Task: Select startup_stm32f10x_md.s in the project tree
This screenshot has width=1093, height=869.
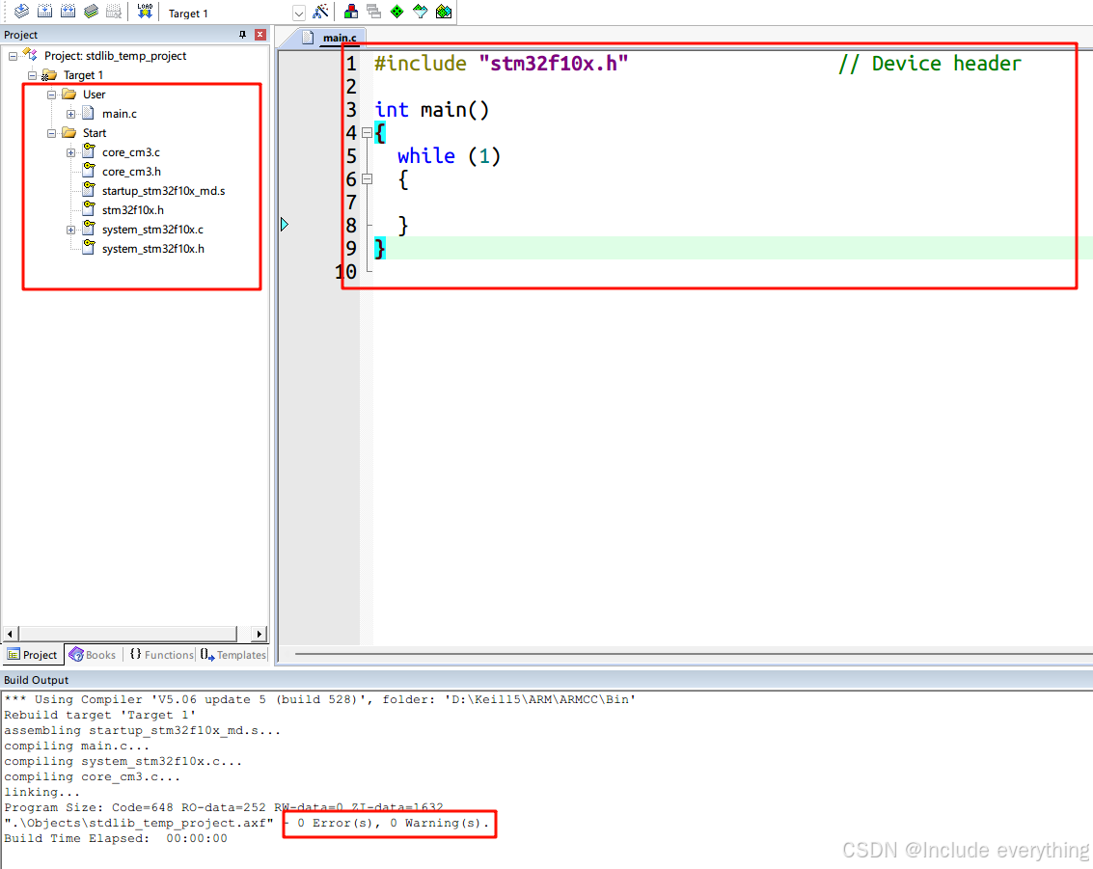Action: [x=163, y=191]
